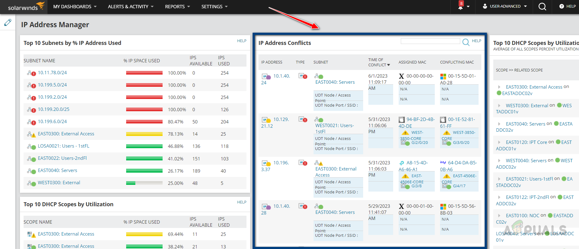Click the conflict type icon in the 10.129.21.12 row
This screenshot has width=579, height=249.
pyautogui.click(x=303, y=119)
